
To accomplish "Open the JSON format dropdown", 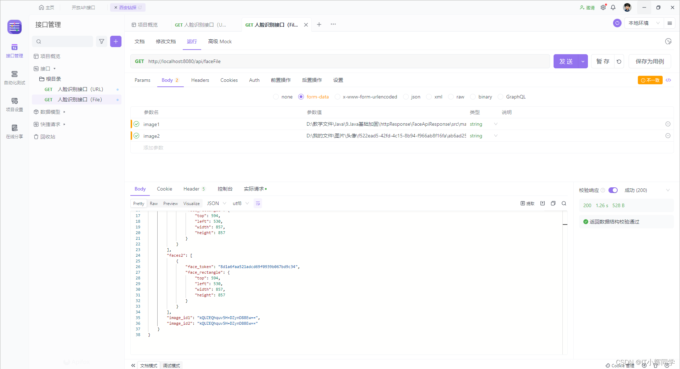I will pos(216,203).
